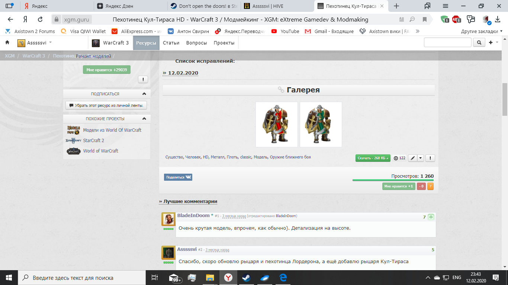
Task: Expand the Лучшие комментарии section
Action: pyautogui.click(x=188, y=201)
